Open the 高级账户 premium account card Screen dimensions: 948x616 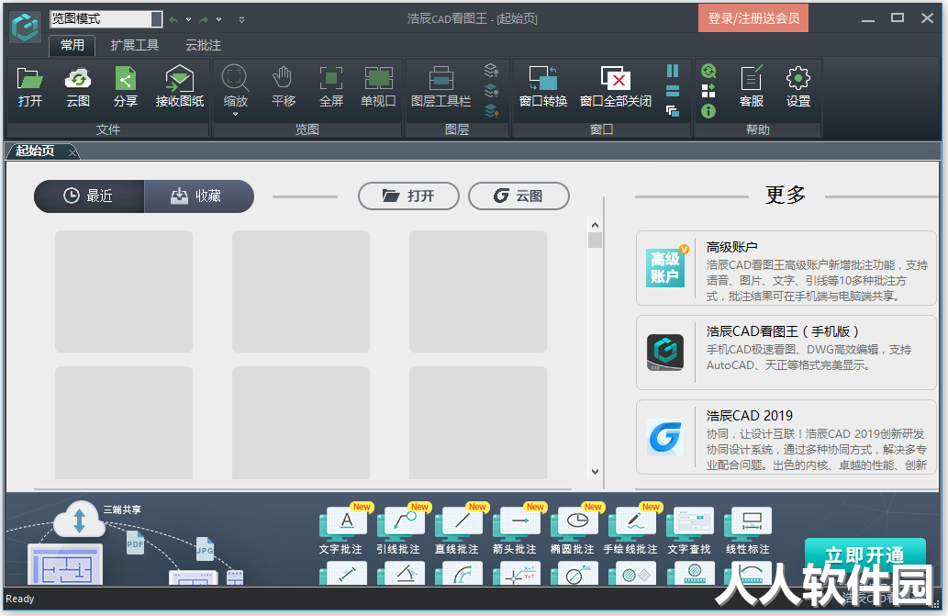pyautogui.click(x=786, y=268)
